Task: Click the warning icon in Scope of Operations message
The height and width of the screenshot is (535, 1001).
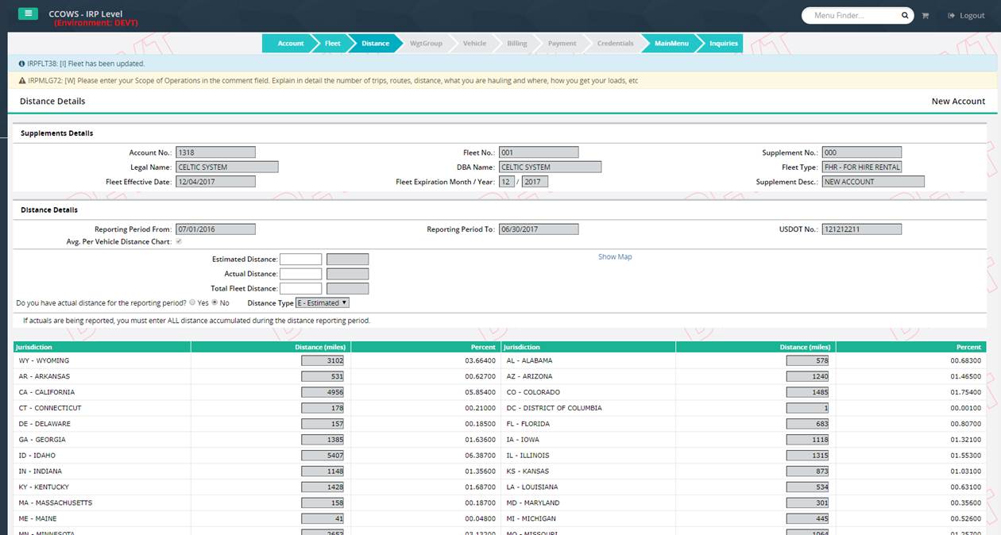Action: point(21,80)
